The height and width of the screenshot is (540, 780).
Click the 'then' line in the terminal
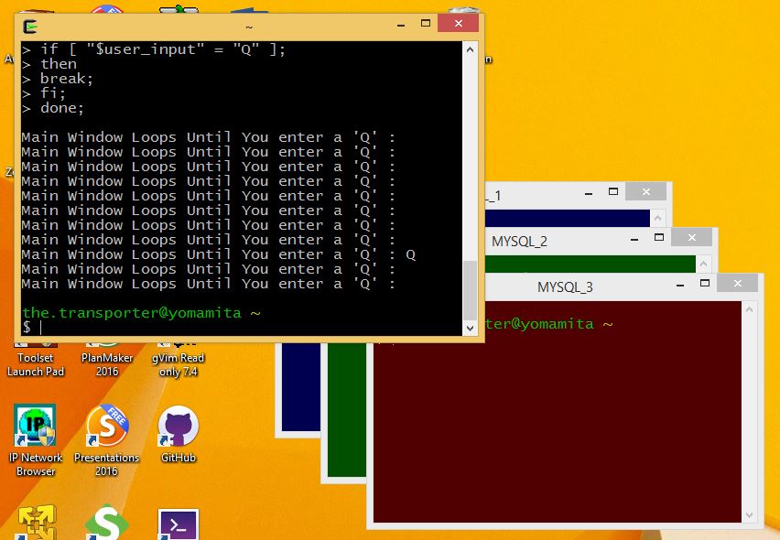click(49, 64)
